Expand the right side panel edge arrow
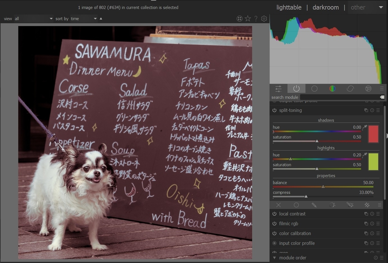The height and width of the screenshot is (263, 388). [387, 136]
